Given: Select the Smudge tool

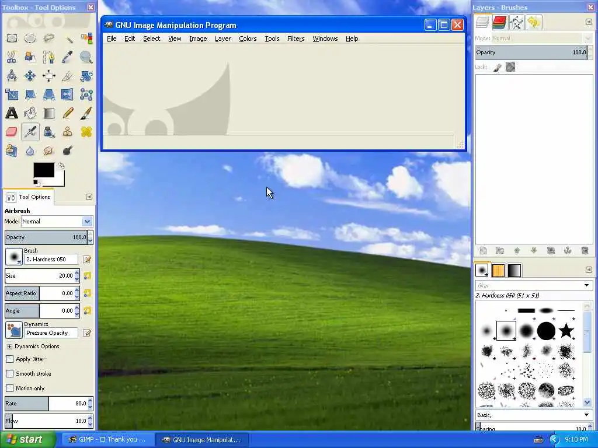Looking at the screenshot, I should 49,150.
